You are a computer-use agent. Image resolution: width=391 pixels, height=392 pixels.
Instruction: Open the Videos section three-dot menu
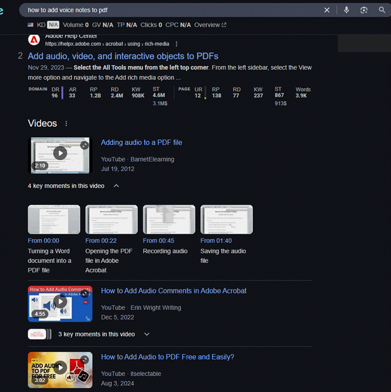pos(66,124)
